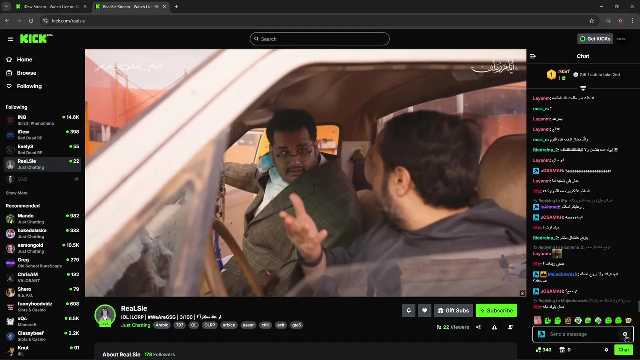Select the OLRP stream tag

[x=210, y=325]
